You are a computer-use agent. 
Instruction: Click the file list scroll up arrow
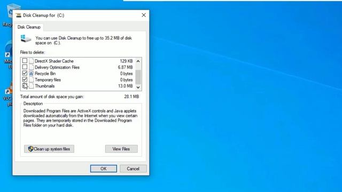click(138, 61)
